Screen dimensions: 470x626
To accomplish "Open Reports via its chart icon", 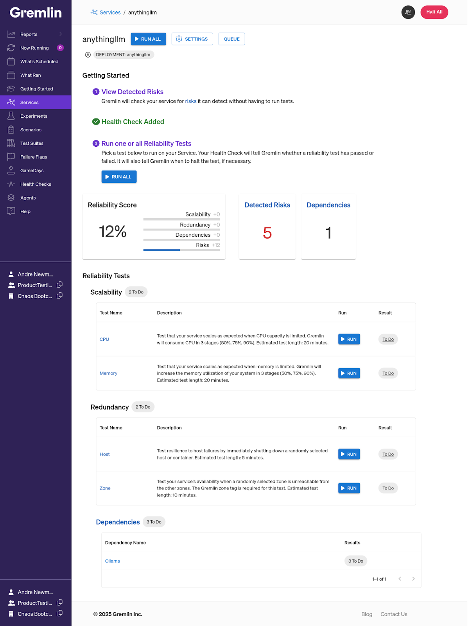I will click(11, 34).
